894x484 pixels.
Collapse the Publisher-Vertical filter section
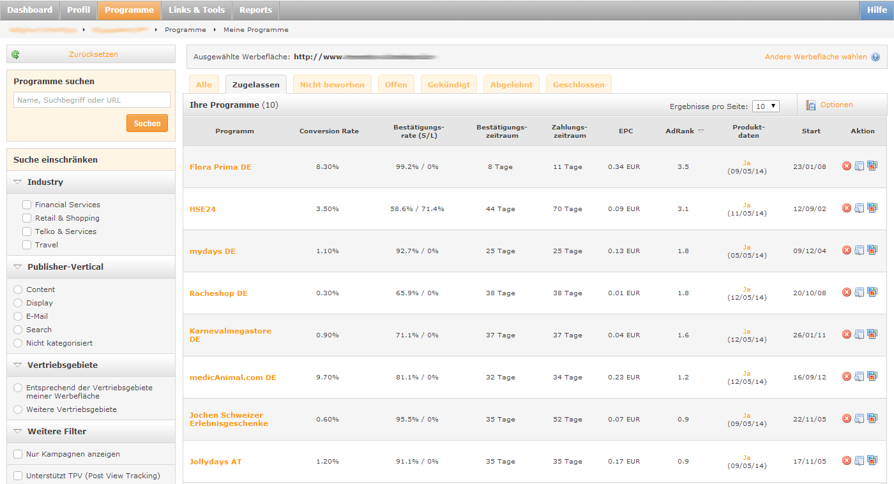pyautogui.click(x=18, y=267)
